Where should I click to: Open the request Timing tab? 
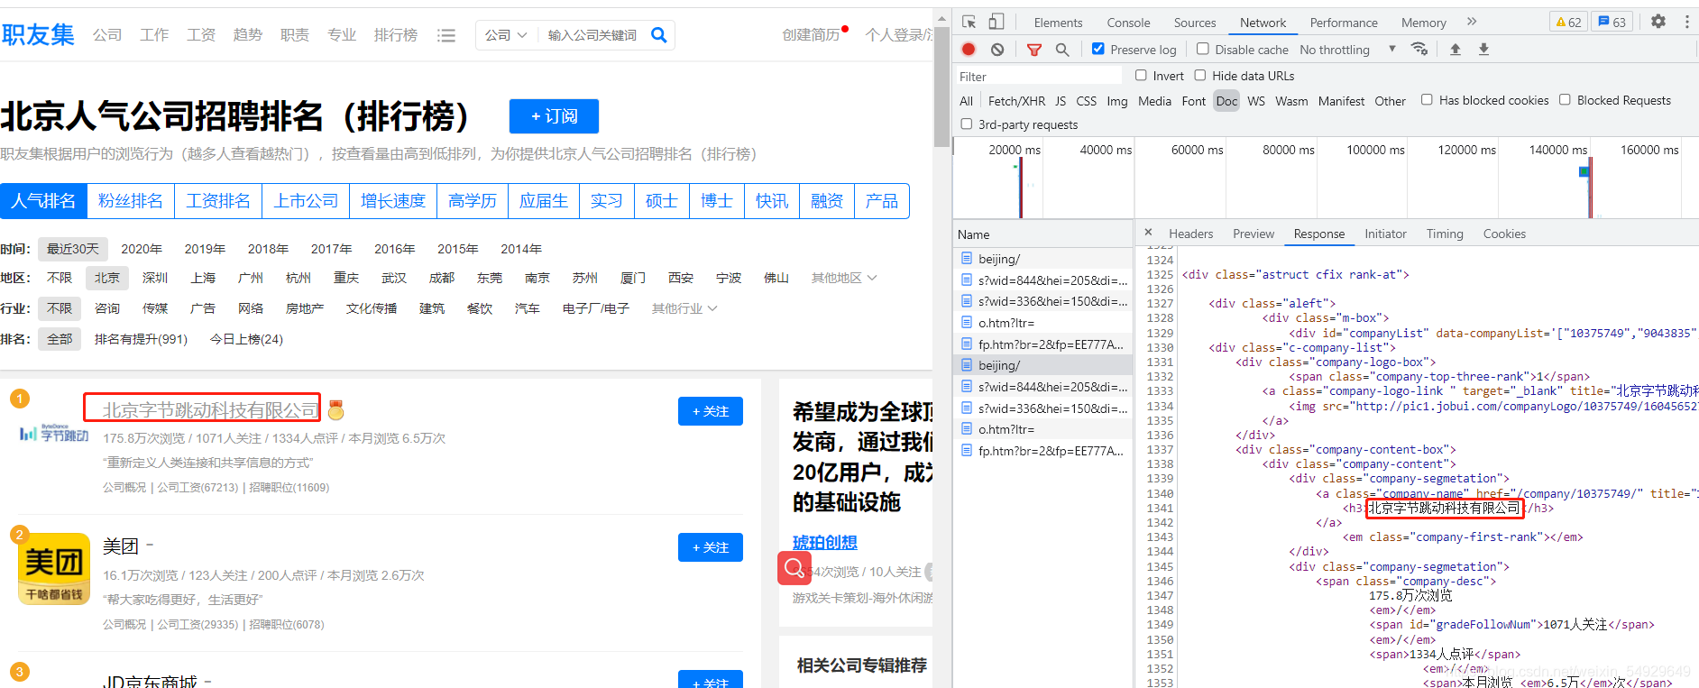coord(1445,234)
